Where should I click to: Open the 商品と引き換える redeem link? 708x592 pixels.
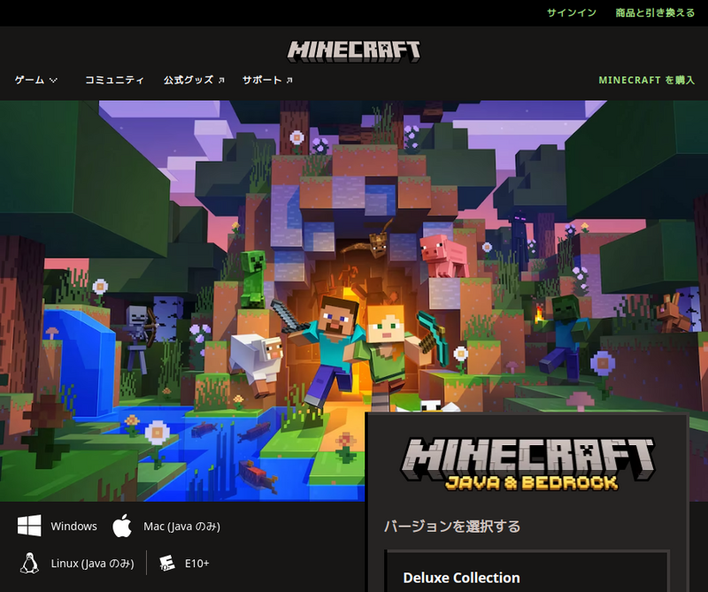point(655,12)
